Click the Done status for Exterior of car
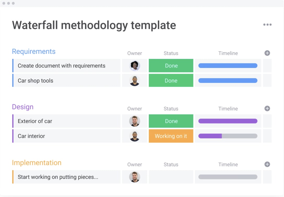Viewport: 284px width, 197px height. [x=171, y=121]
